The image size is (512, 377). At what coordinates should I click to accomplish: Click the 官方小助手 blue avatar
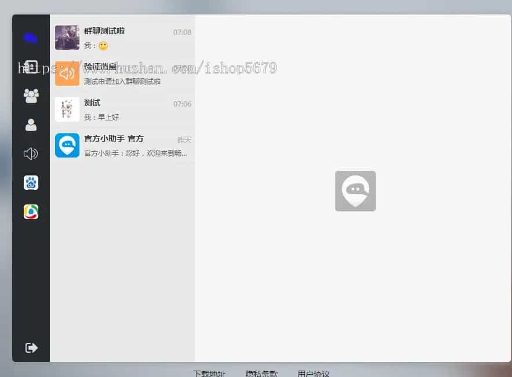[x=67, y=145]
